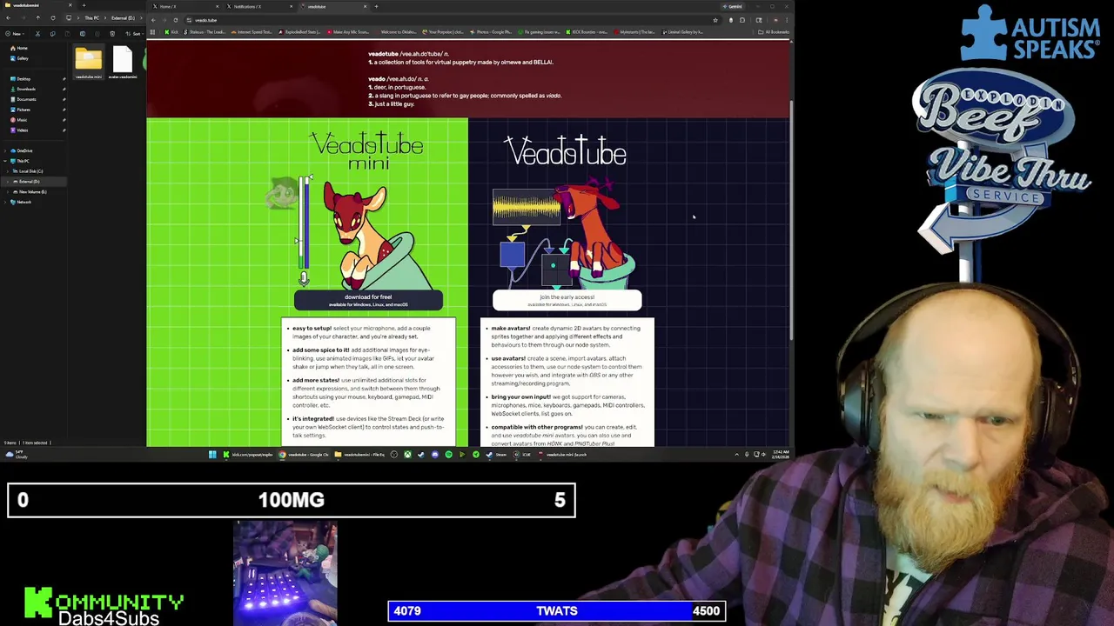The width and height of the screenshot is (1114, 626).
Task: Bookmark this page with star icon
Action: [x=715, y=20]
